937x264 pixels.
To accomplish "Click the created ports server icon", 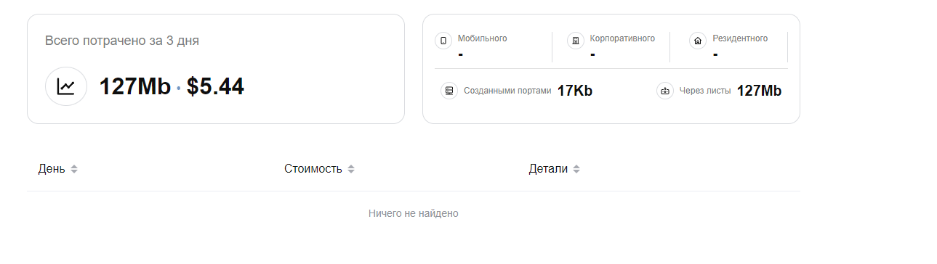I will [449, 91].
